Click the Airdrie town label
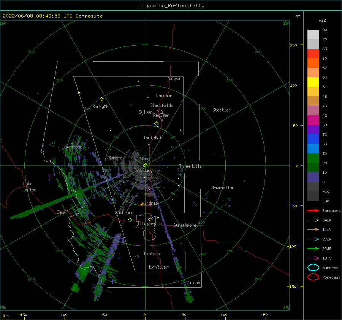 [x=150, y=203]
